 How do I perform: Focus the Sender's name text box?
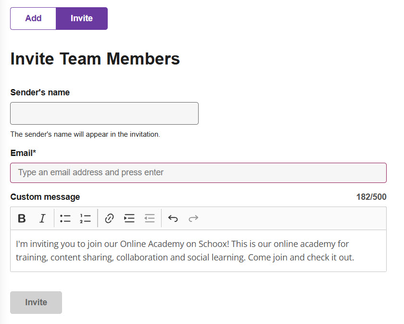(104, 113)
